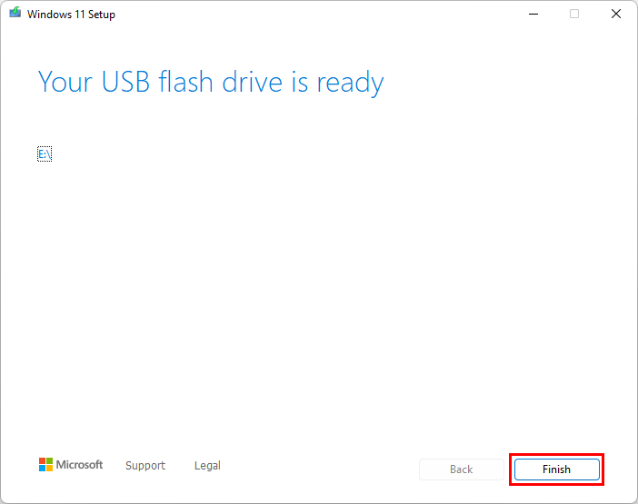Click the "Your USB flash drive is ready" heading

211,83
